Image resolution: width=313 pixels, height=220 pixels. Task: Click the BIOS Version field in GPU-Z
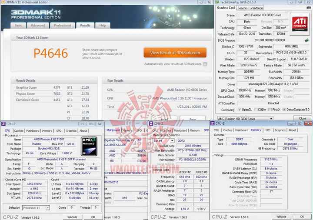pos(270,40)
